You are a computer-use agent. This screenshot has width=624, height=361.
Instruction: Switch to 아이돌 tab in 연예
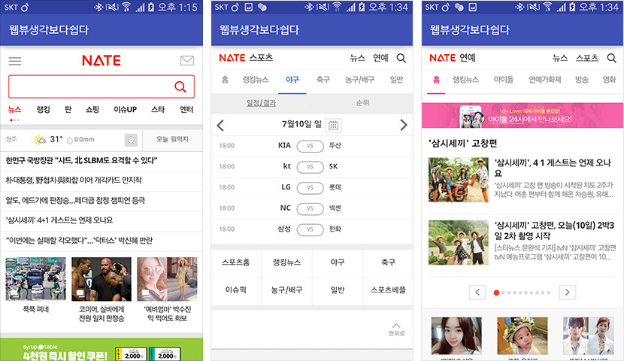click(504, 80)
